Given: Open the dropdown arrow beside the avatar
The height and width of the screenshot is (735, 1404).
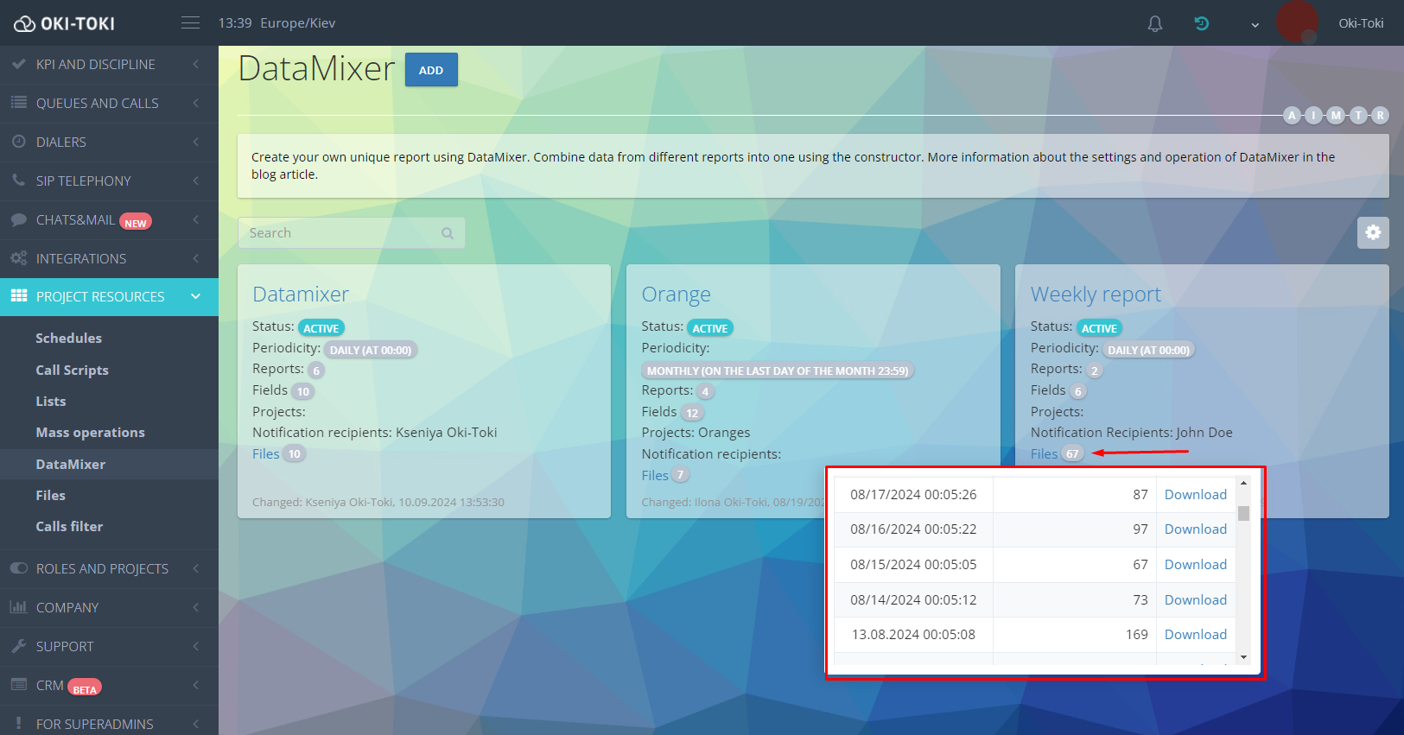Looking at the screenshot, I should tap(1255, 25).
